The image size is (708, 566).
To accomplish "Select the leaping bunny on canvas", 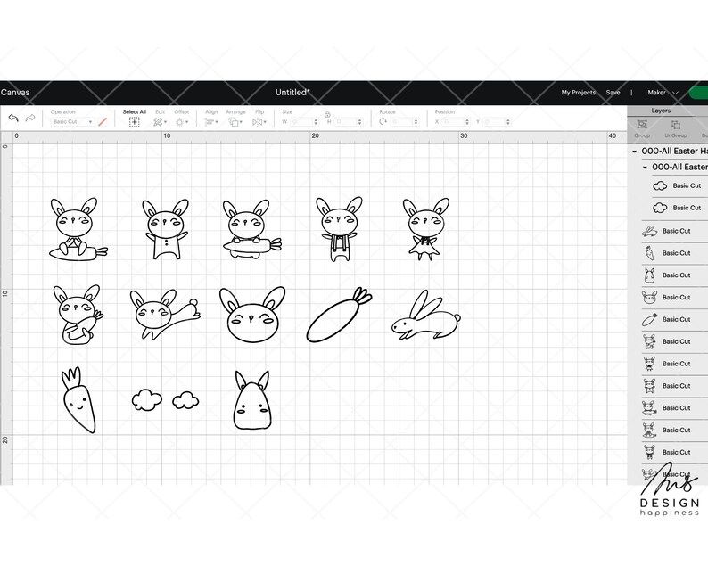I will point(165,314).
